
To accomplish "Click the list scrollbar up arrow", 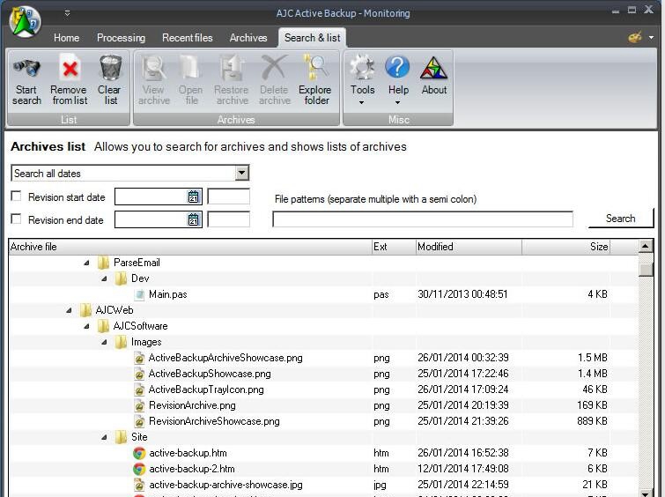I will point(645,246).
